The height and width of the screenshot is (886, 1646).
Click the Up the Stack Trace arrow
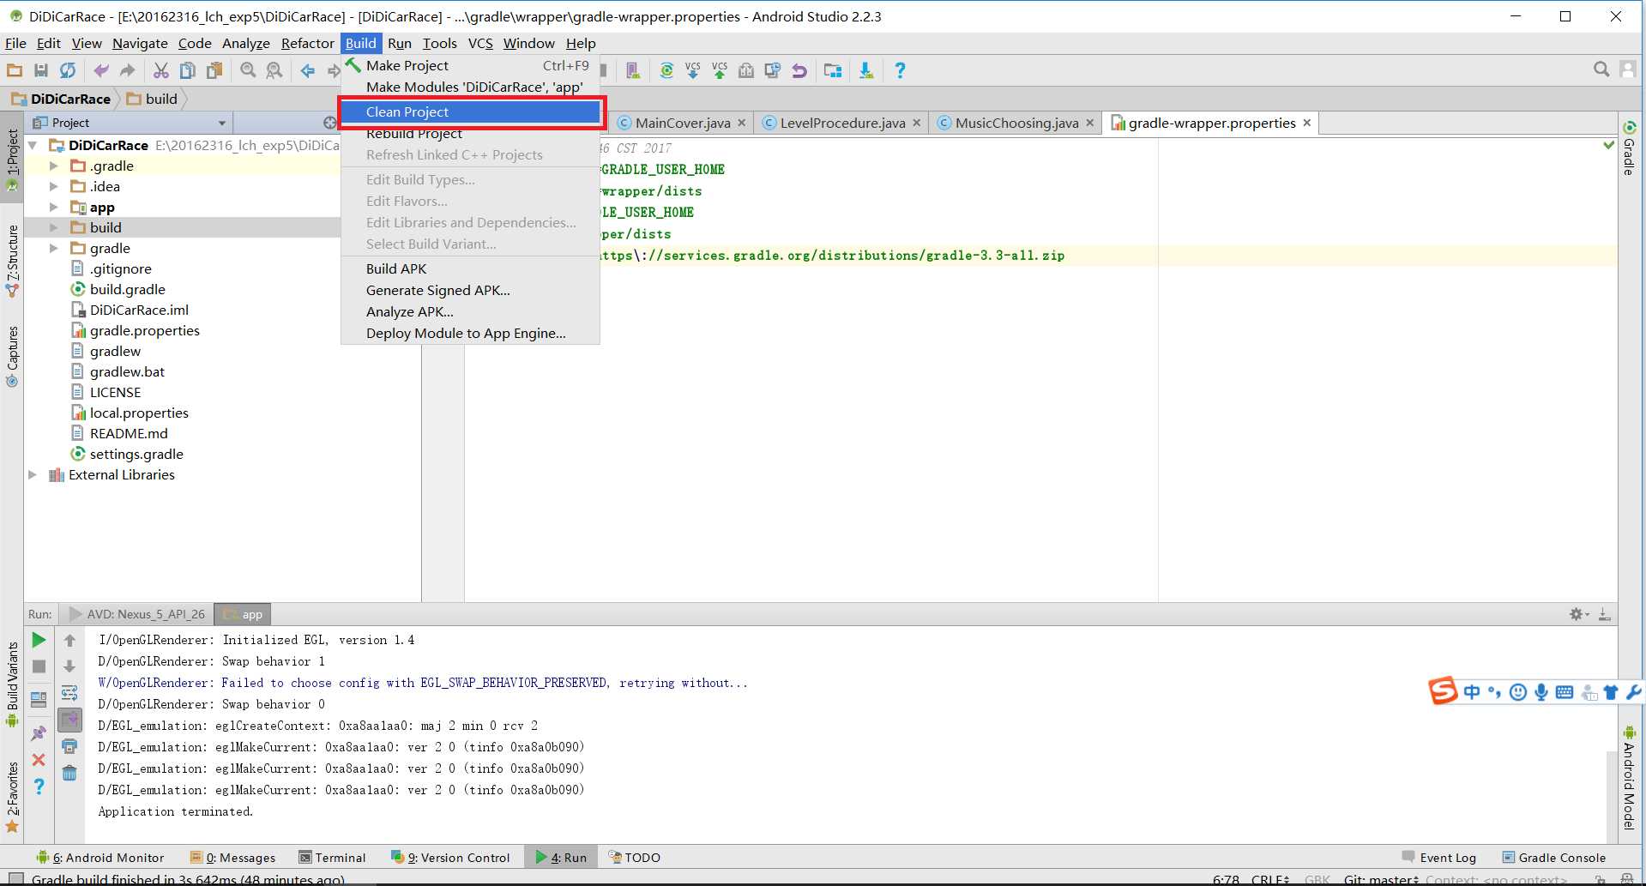coord(69,640)
